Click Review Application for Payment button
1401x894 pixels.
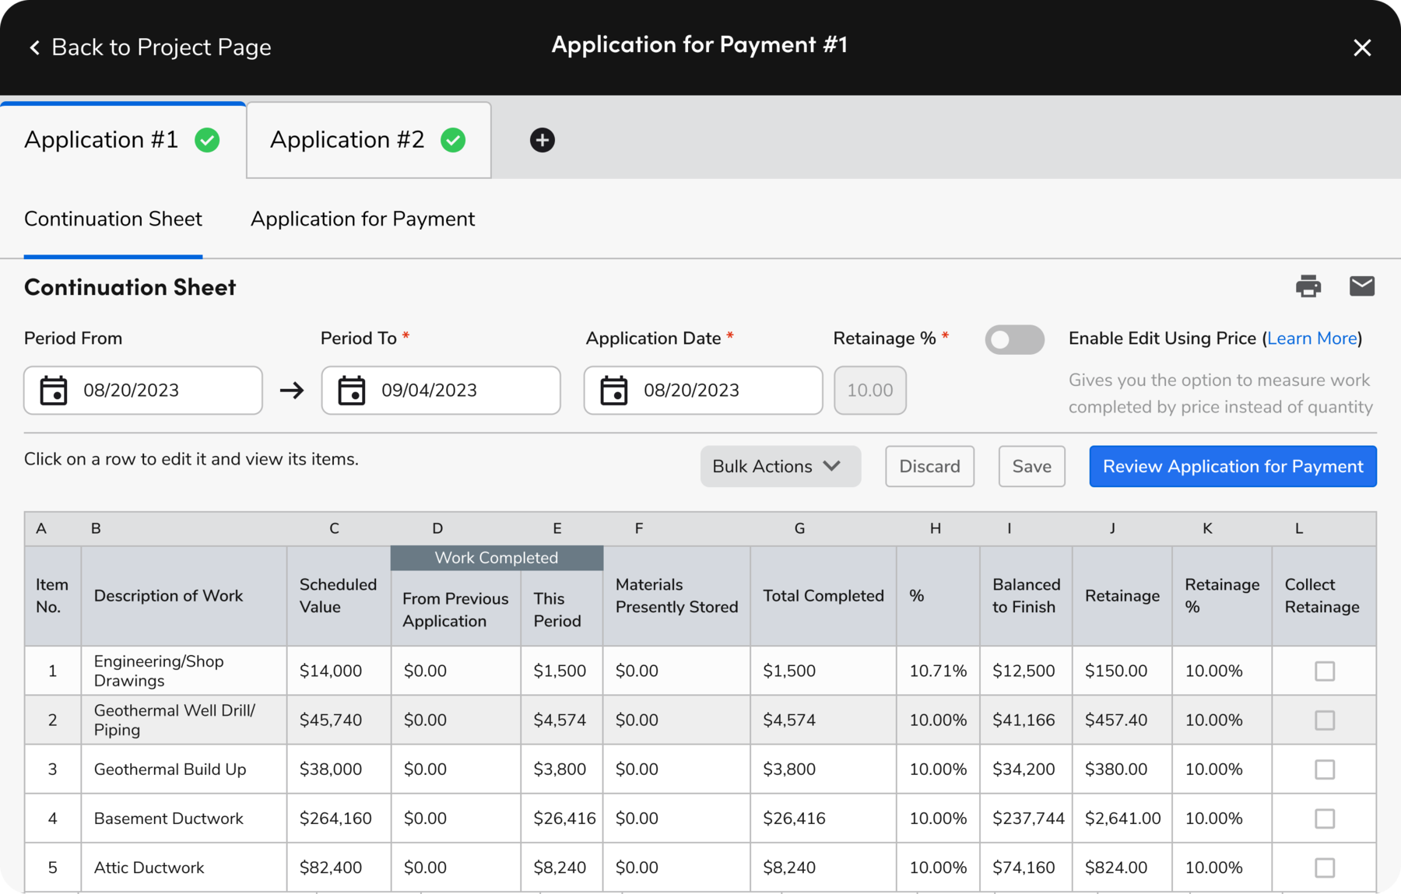click(1232, 466)
